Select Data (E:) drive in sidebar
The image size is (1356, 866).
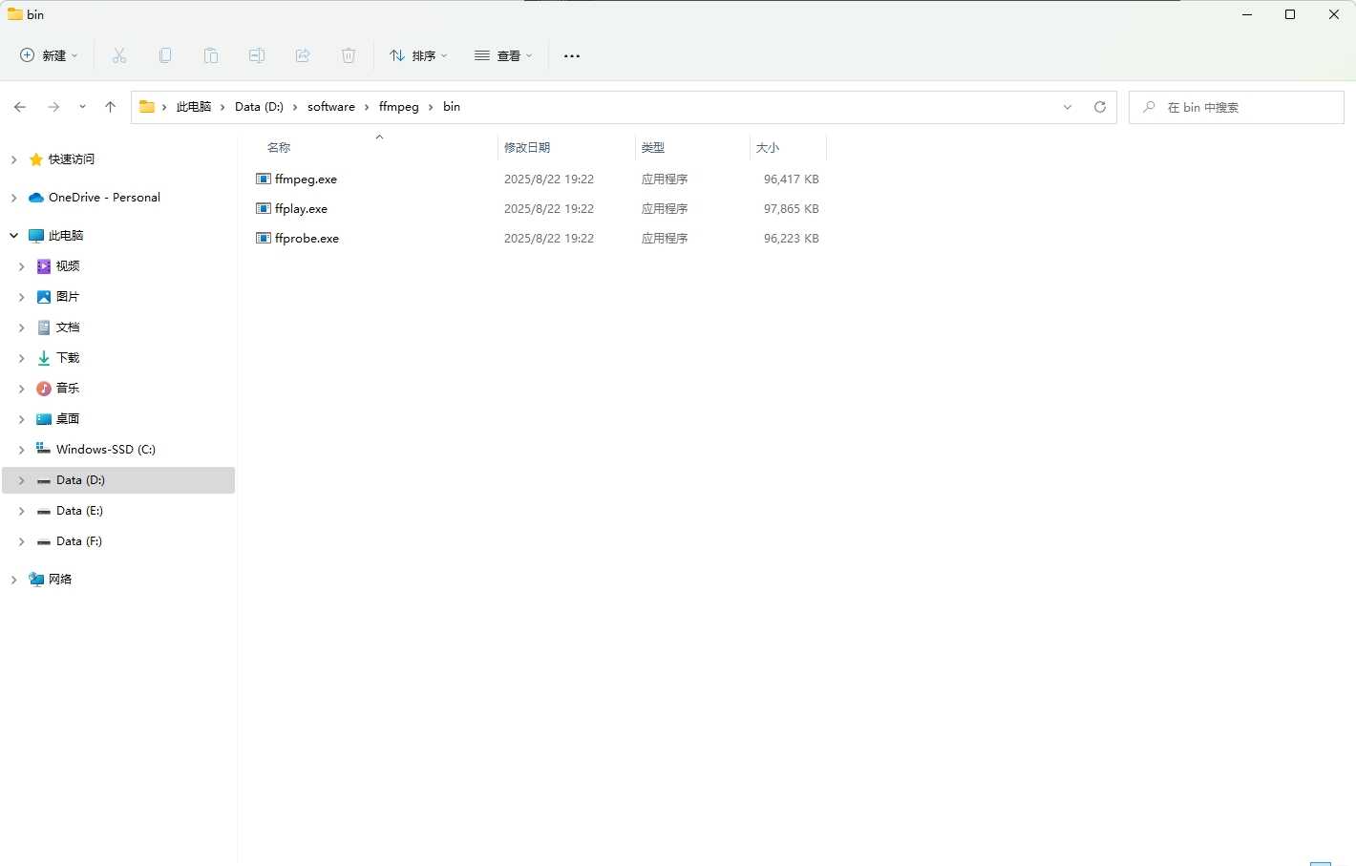[x=79, y=511]
